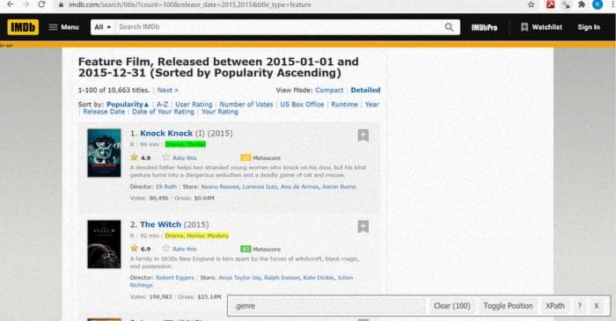Image resolution: width=616 pixels, height=321 pixels.
Task: Click Knock Knock highlighted genre text
Action: click(x=186, y=144)
